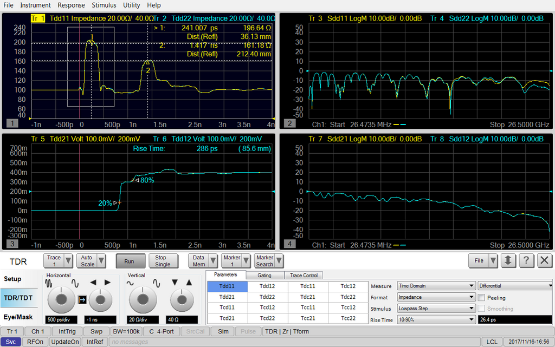Click the Stop Single button
This screenshot has width=555, height=347.
click(x=164, y=261)
